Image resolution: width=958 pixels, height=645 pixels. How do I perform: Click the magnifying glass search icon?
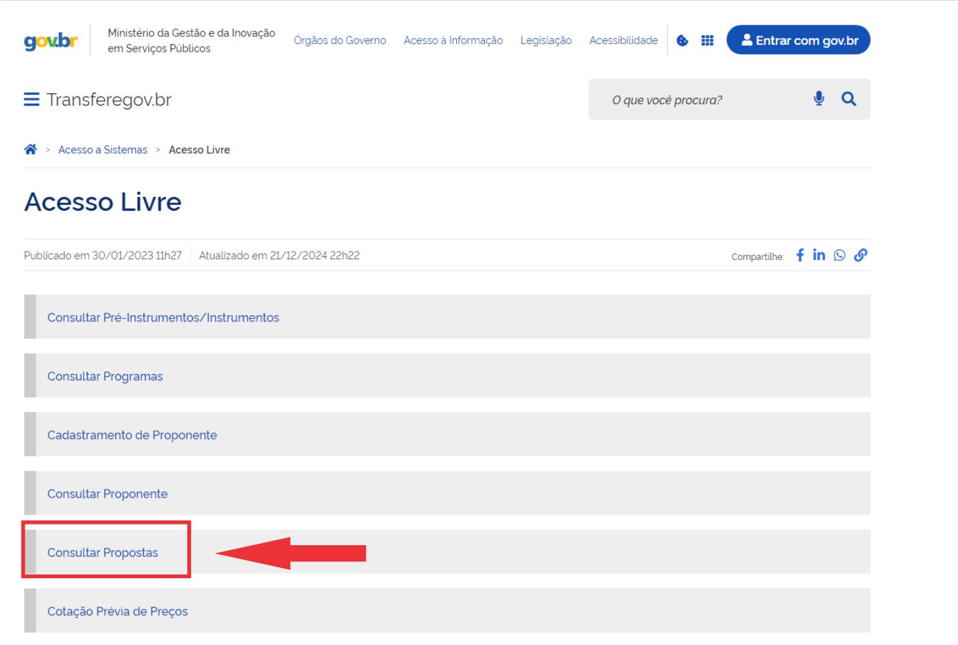[848, 99]
